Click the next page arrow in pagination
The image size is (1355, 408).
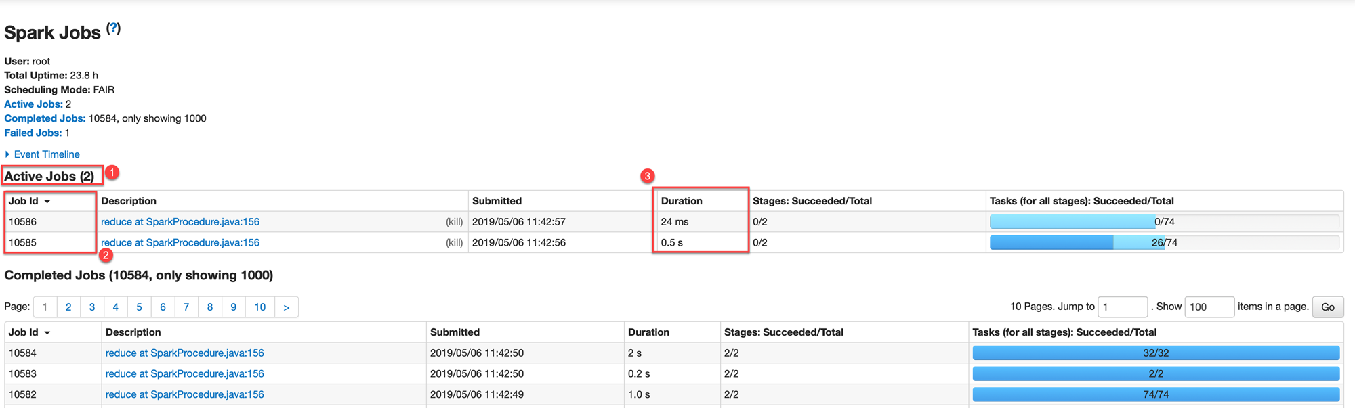[287, 307]
